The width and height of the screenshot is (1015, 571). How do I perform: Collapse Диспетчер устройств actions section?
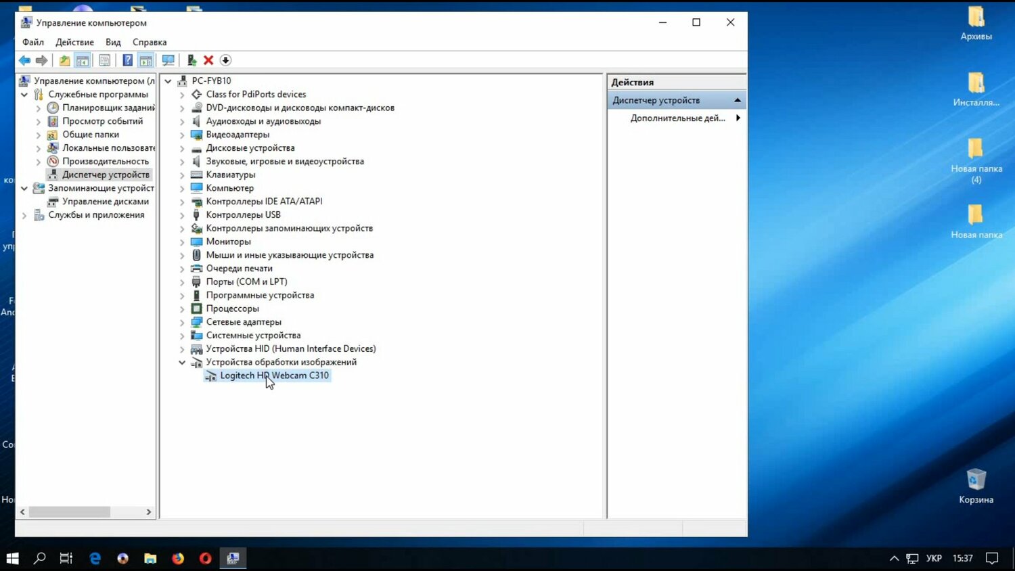point(738,100)
